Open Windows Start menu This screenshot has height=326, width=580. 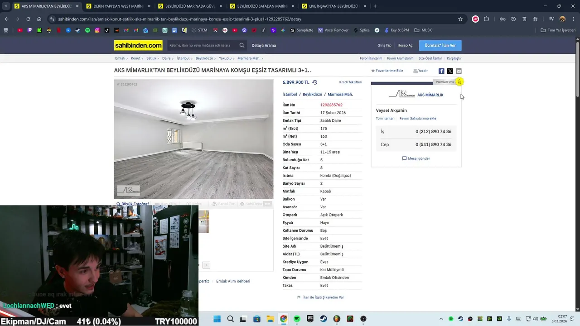tap(217, 319)
